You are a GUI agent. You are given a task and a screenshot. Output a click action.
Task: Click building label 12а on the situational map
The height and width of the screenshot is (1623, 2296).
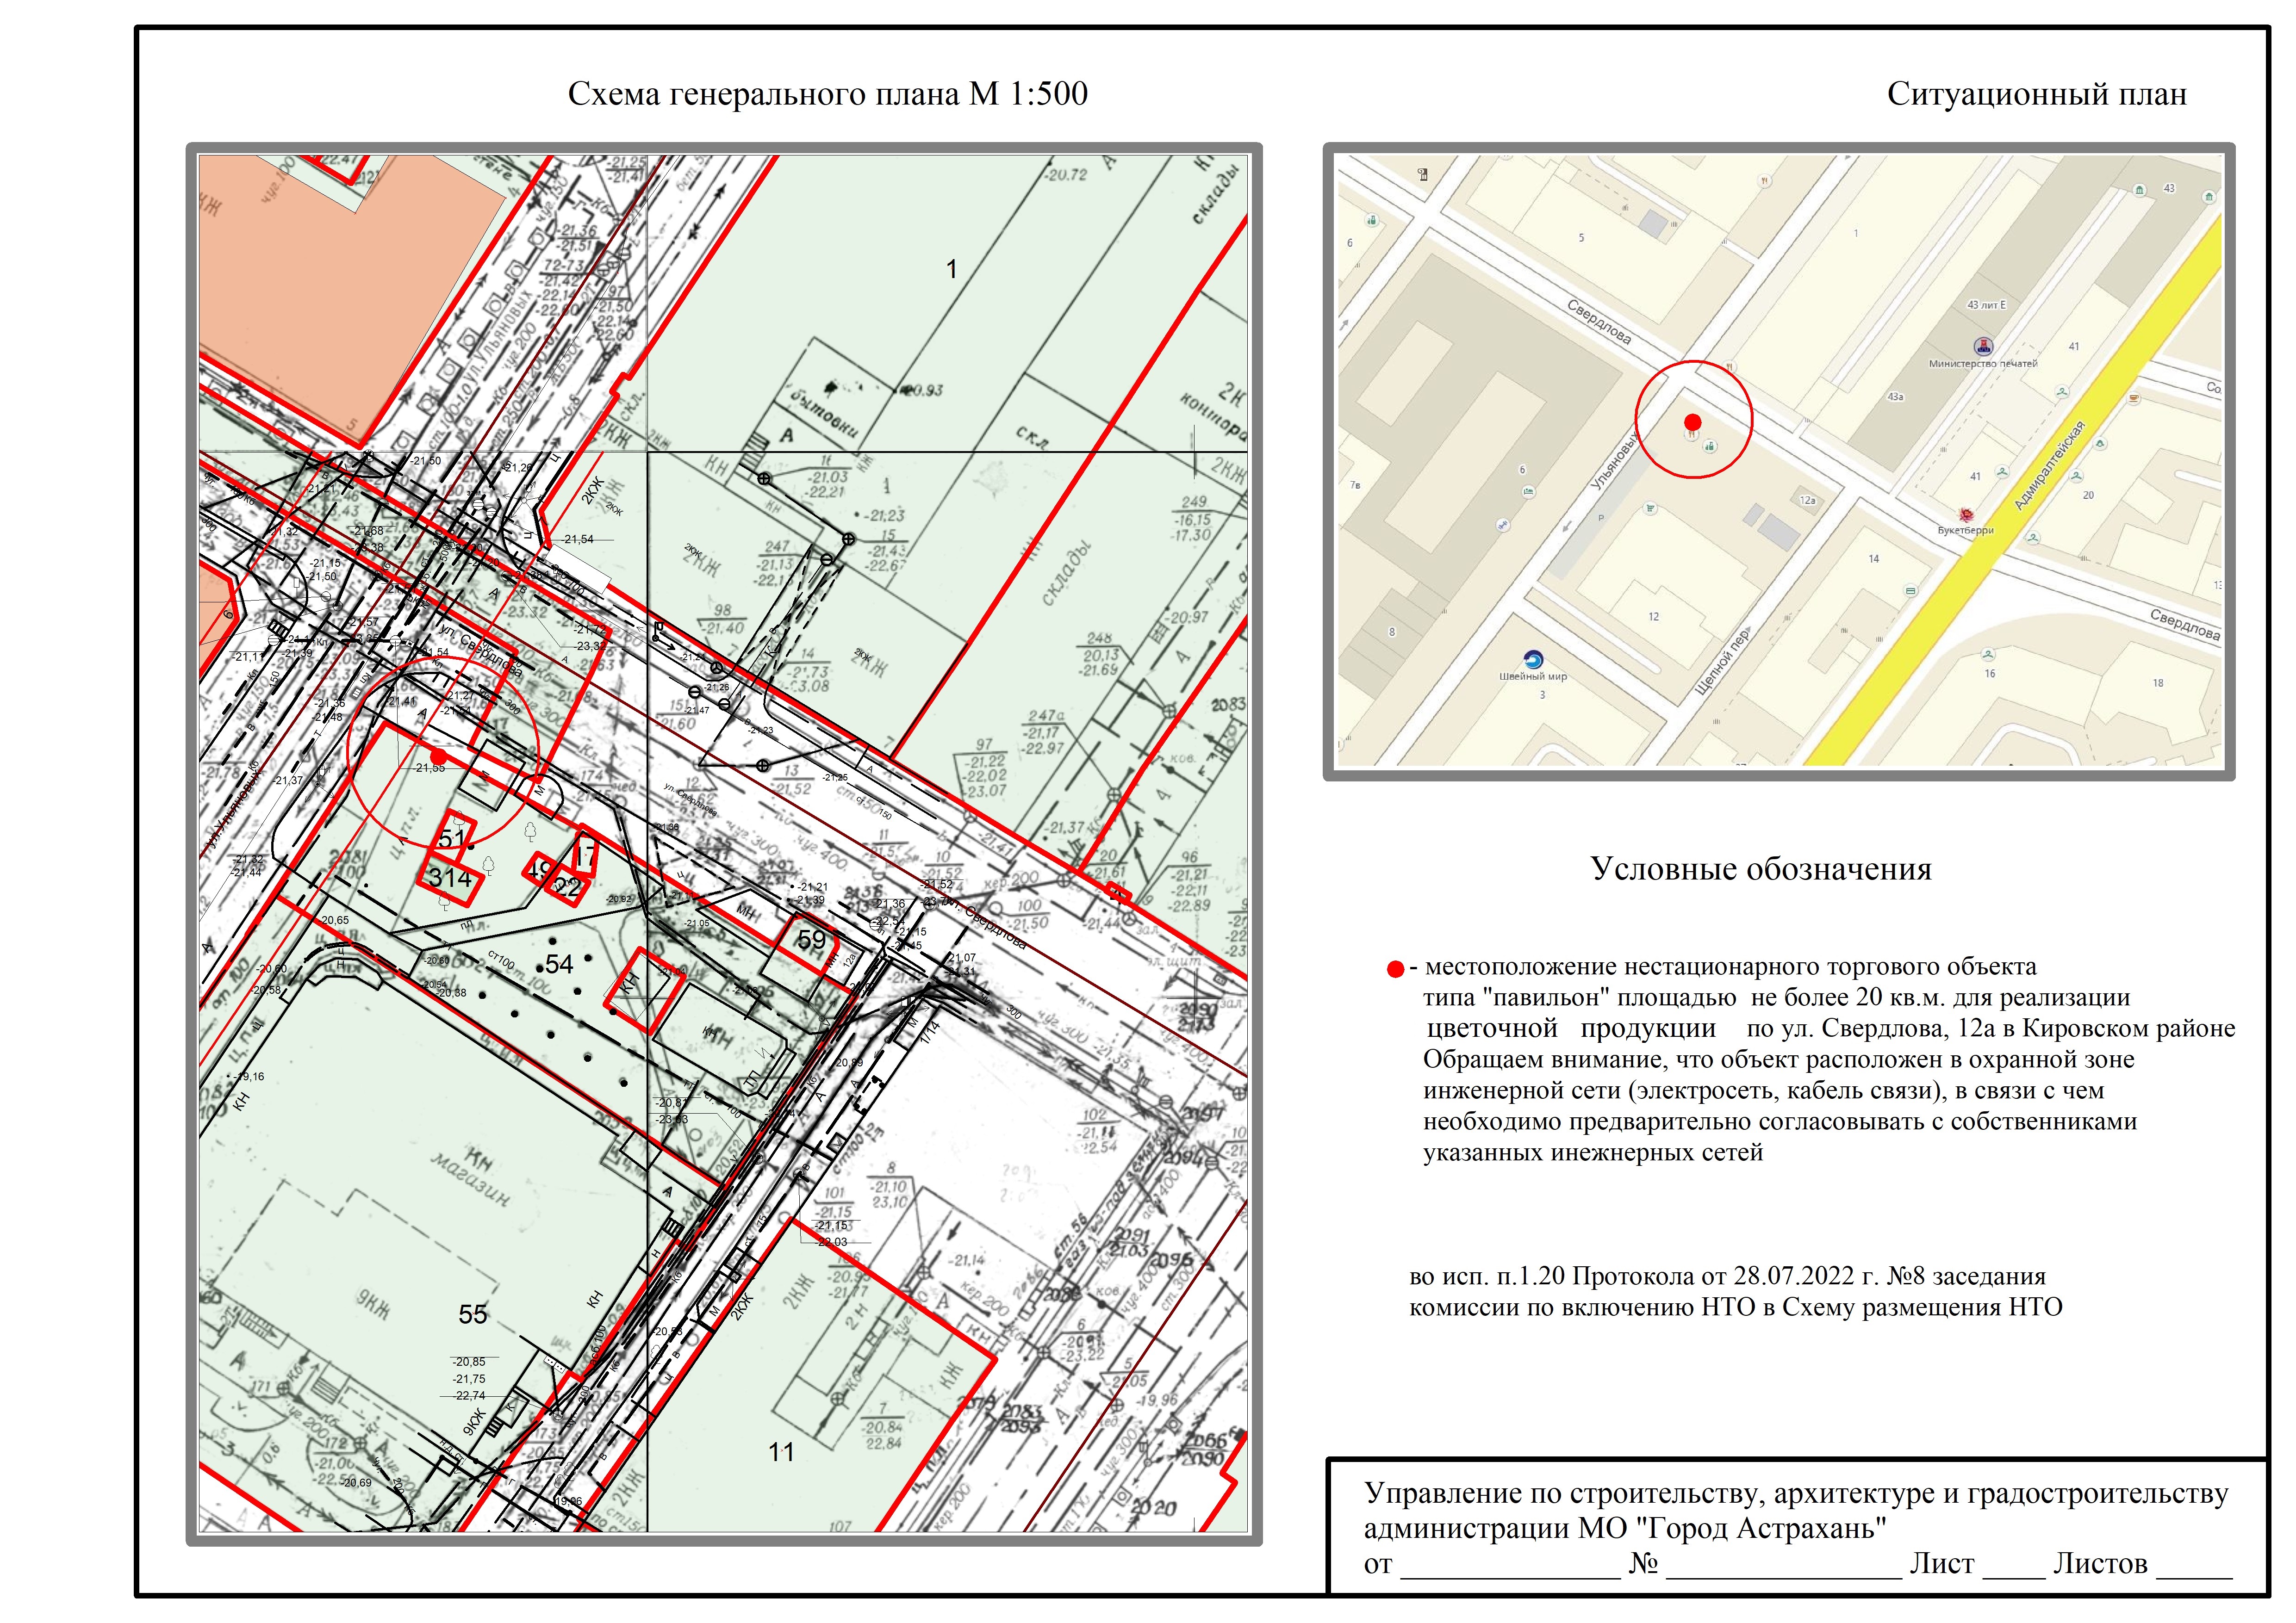1807,501
